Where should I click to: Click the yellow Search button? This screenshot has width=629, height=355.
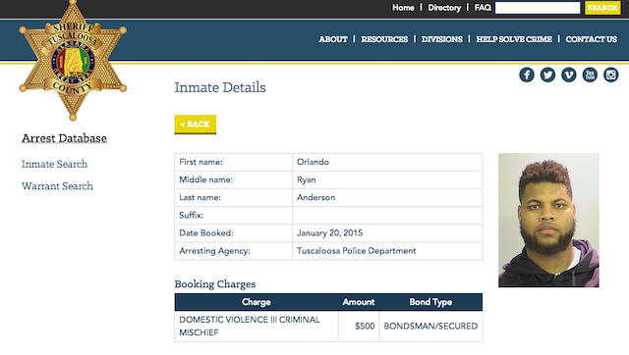coord(602,8)
